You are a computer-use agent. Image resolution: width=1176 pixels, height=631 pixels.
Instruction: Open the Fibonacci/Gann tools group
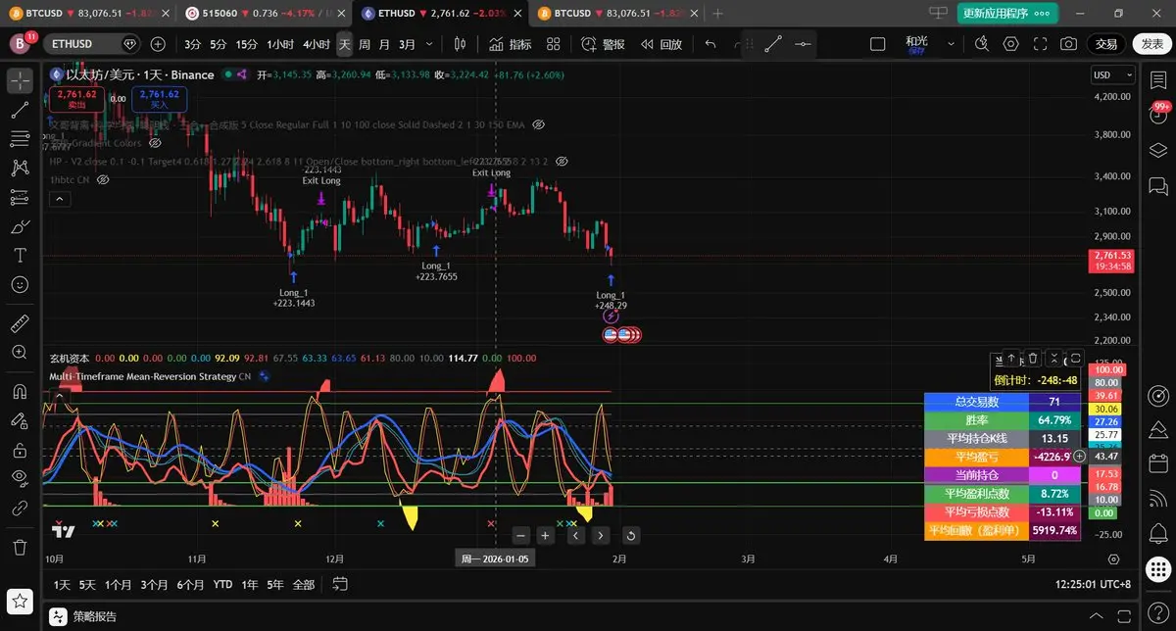[x=20, y=139]
